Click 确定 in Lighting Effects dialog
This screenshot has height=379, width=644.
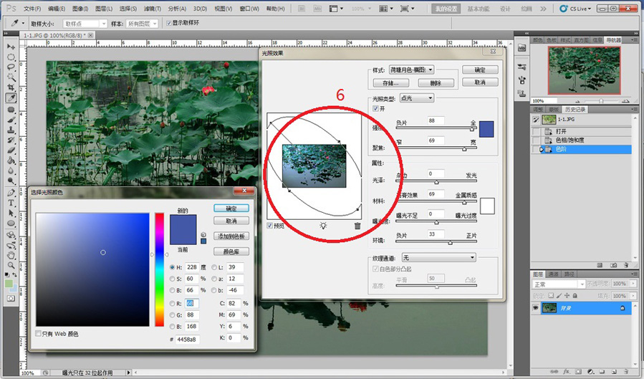tap(480, 69)
